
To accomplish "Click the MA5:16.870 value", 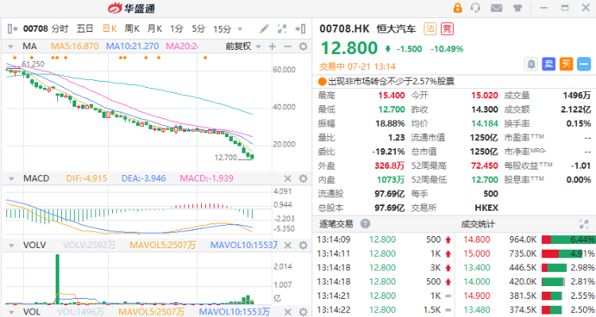I will (x=75, y=46).
